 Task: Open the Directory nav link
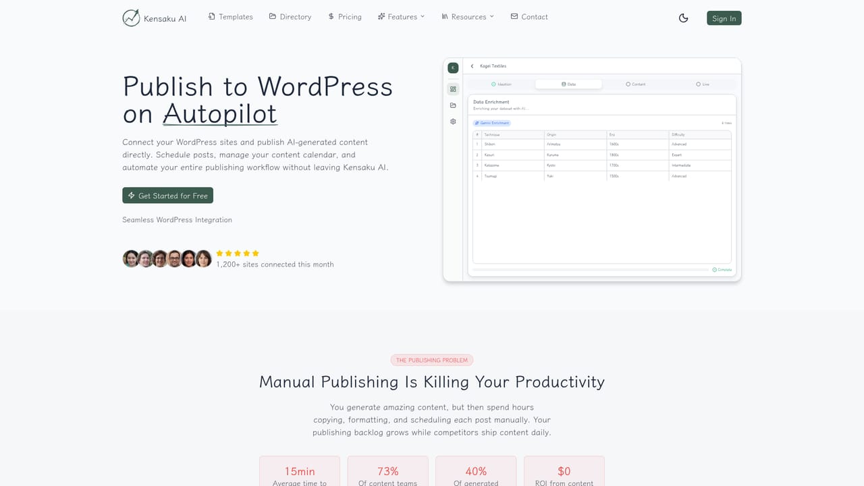[290, 16]
